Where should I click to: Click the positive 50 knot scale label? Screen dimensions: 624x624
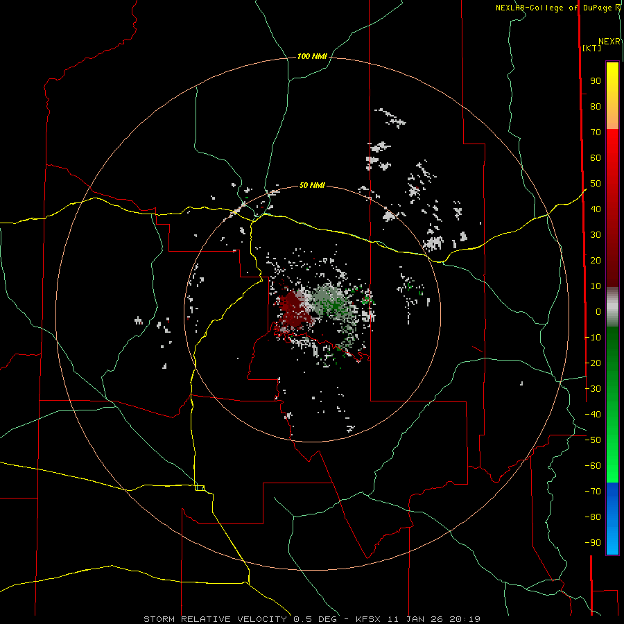coord(596,184)
